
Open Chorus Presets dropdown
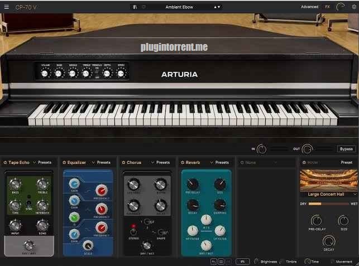pyautogui.click(x=163, y=163)
